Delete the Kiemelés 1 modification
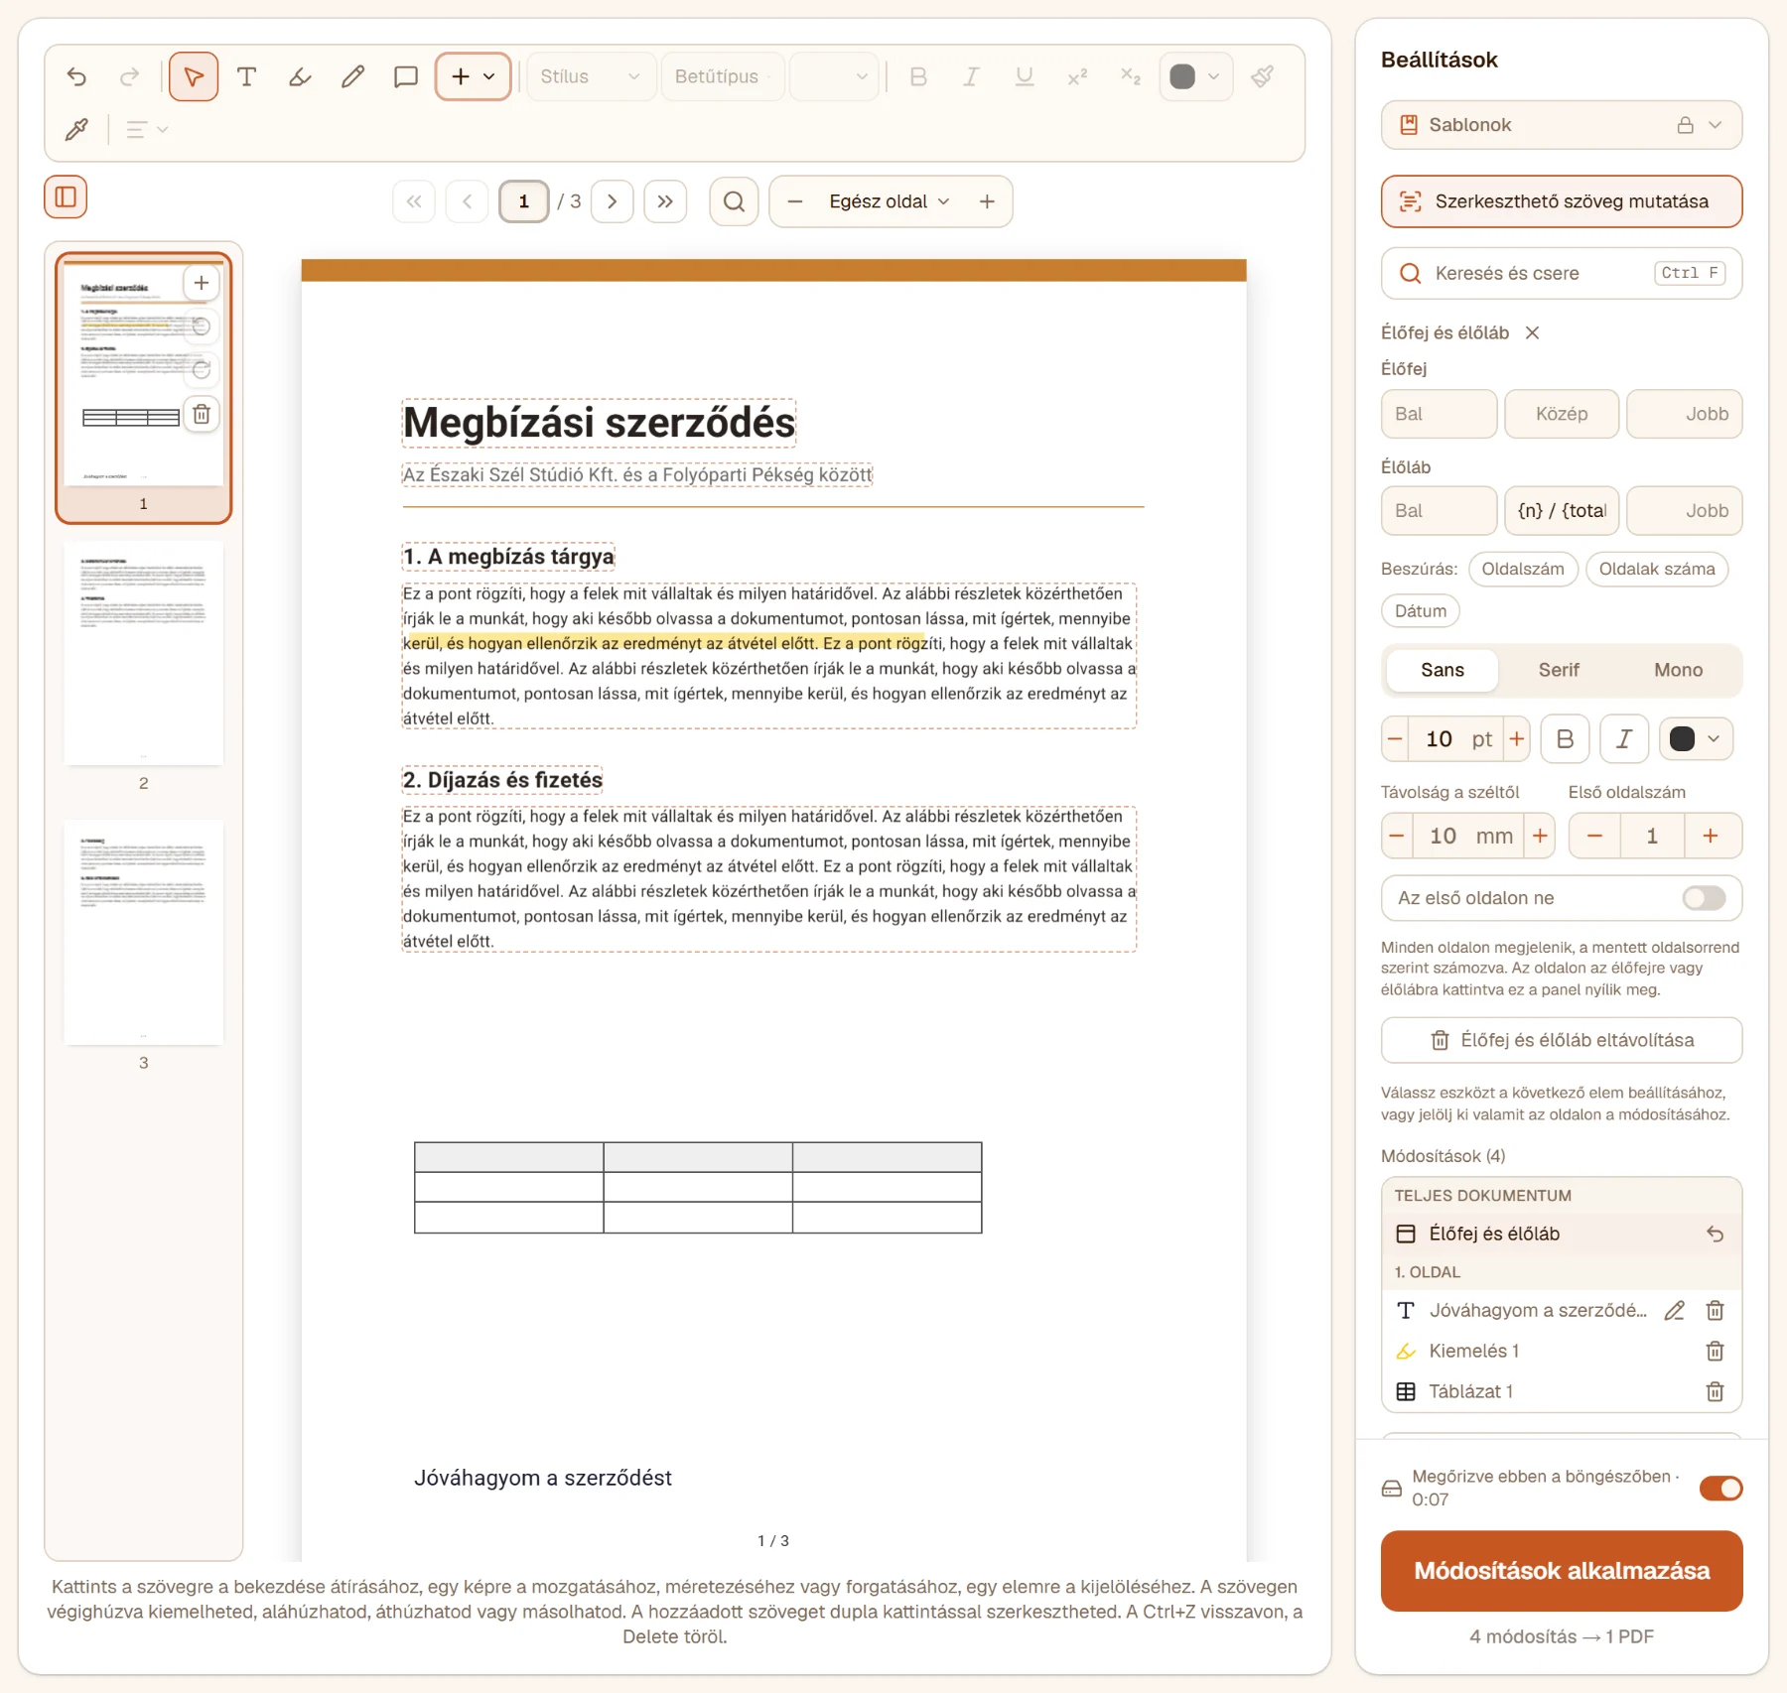This screenshot has width=1787, height=1693. [1715, 1351]
